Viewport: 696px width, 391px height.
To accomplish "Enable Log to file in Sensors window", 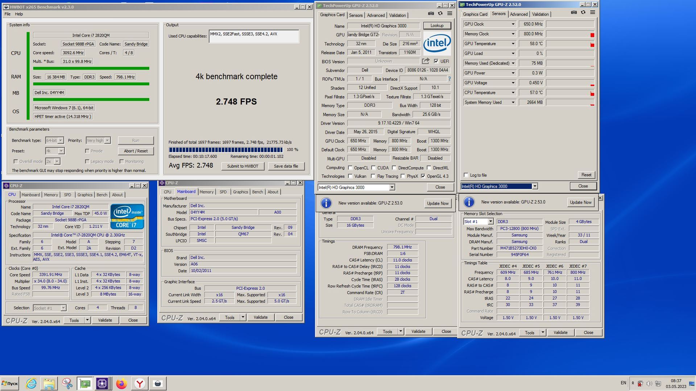I will pos(466,175).
